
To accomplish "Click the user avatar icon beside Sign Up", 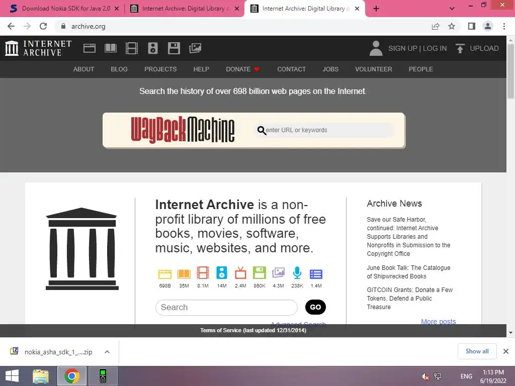I will point(376,48).
